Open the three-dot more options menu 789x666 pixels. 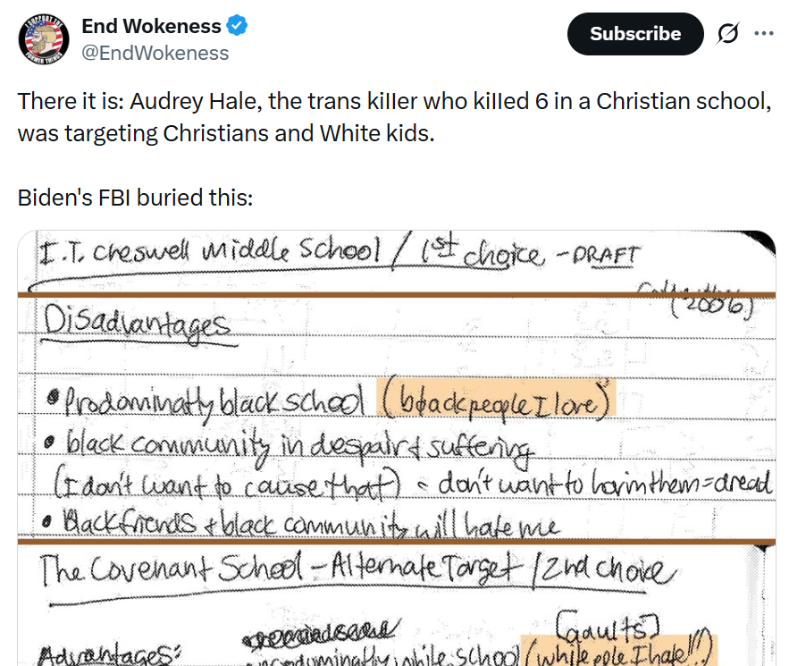764,34
